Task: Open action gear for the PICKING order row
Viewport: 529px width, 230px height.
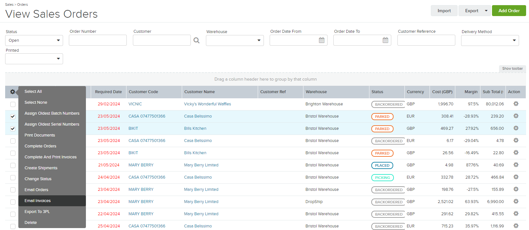Action: (x=516, y=177)
